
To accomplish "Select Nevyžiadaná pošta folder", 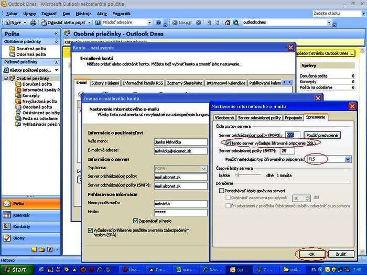I will pos(36,101).
